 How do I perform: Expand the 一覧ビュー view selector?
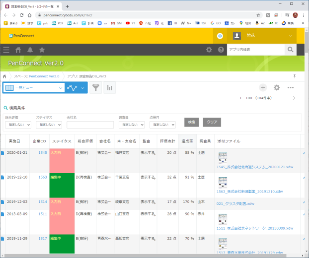pyautogui.click(x=34, y=88)
